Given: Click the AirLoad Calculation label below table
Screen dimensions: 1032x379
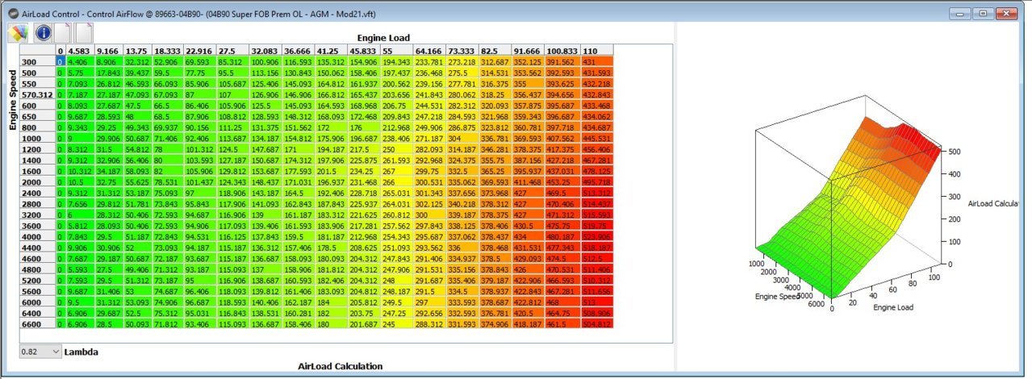Looking at the screenshot, I should point(341,366).
